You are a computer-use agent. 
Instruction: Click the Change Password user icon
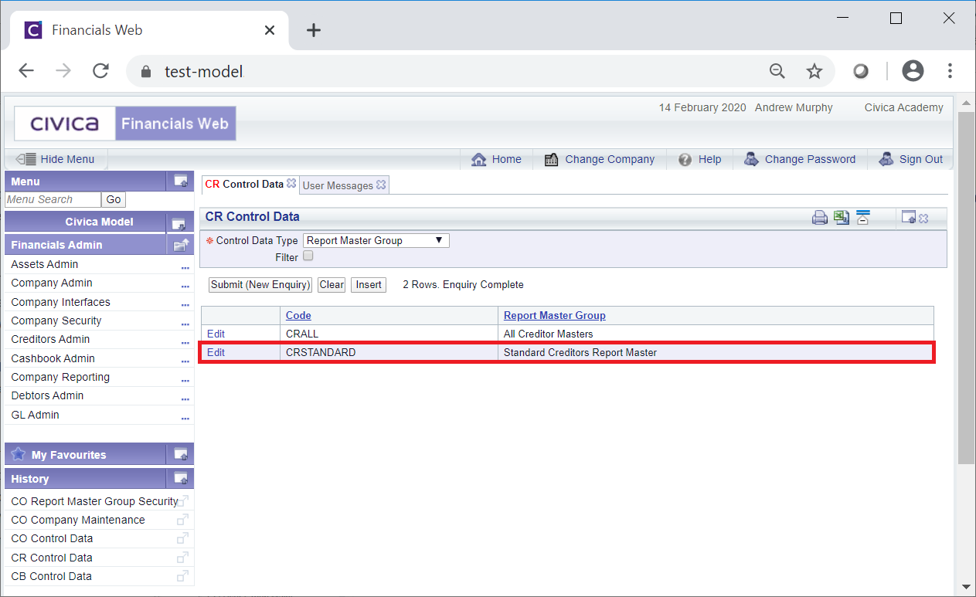[751, 159]
